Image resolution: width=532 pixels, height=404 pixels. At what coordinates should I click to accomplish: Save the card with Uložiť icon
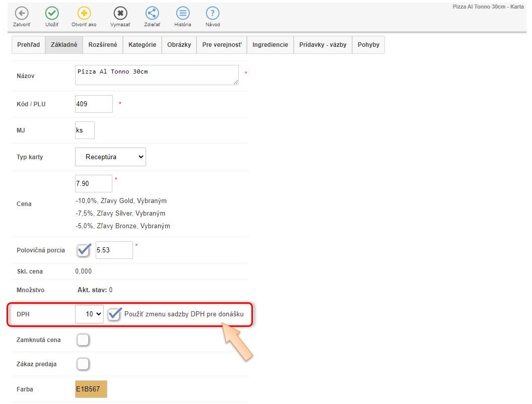coord(52,14)
